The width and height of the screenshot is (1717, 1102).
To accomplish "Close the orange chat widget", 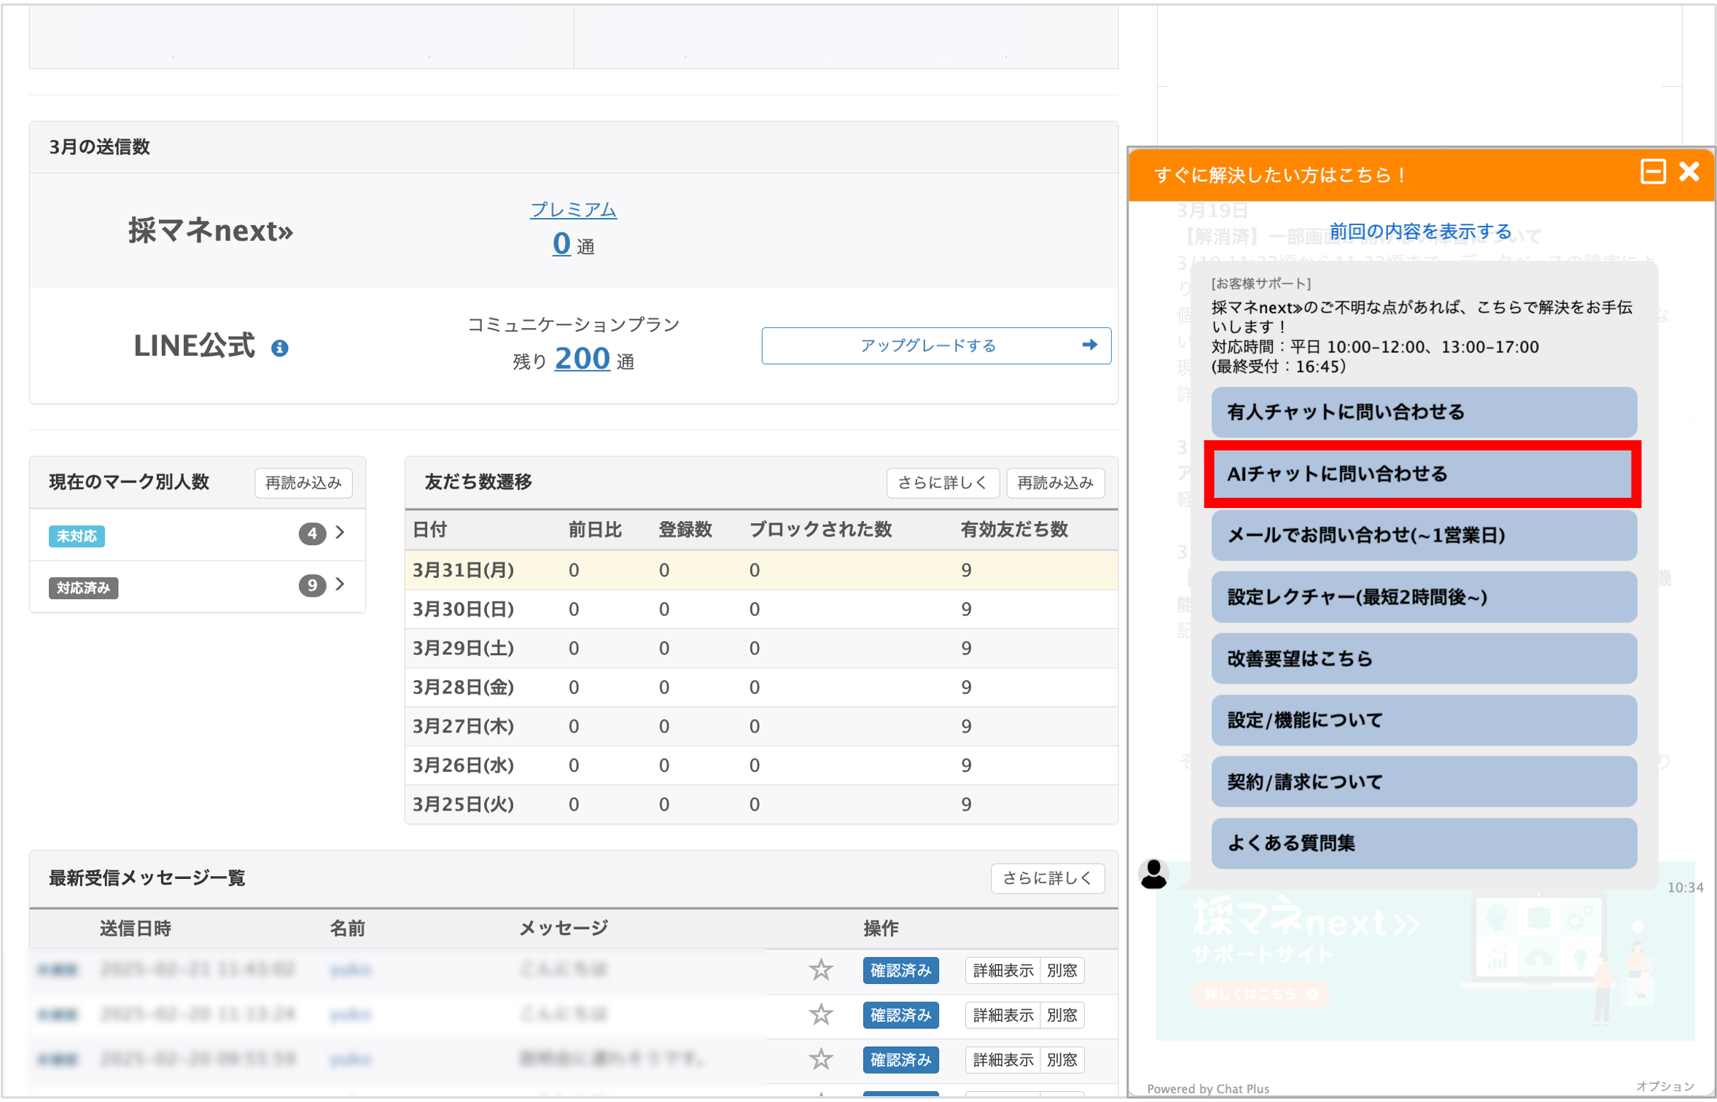I will [x=1689, y=173].
